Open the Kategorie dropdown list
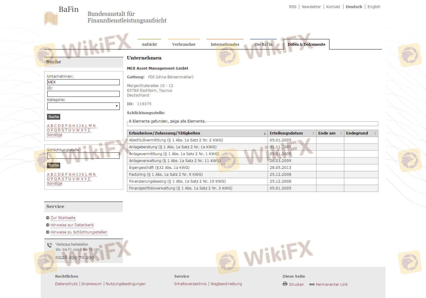Viewport: 426px width, 298px height. coord(84,106)
